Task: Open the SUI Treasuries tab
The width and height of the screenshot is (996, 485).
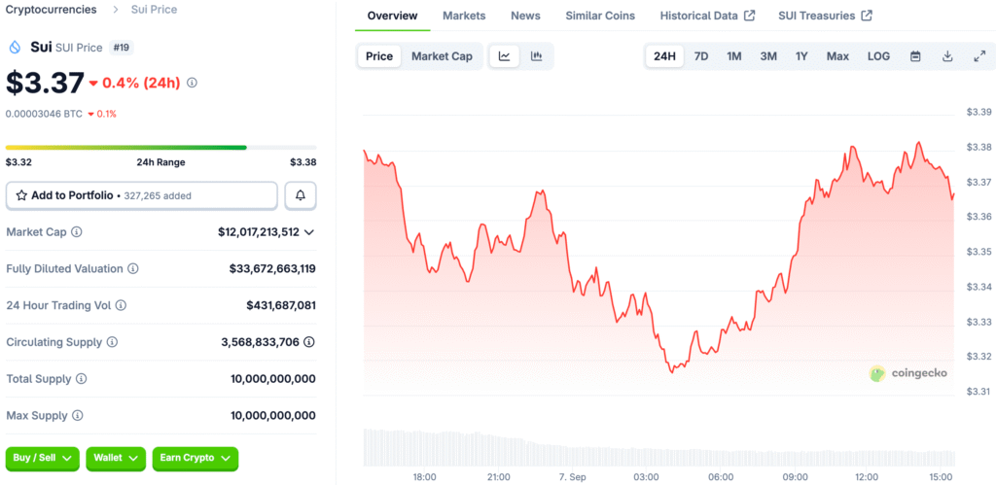Action: click(x=825, y=16)
